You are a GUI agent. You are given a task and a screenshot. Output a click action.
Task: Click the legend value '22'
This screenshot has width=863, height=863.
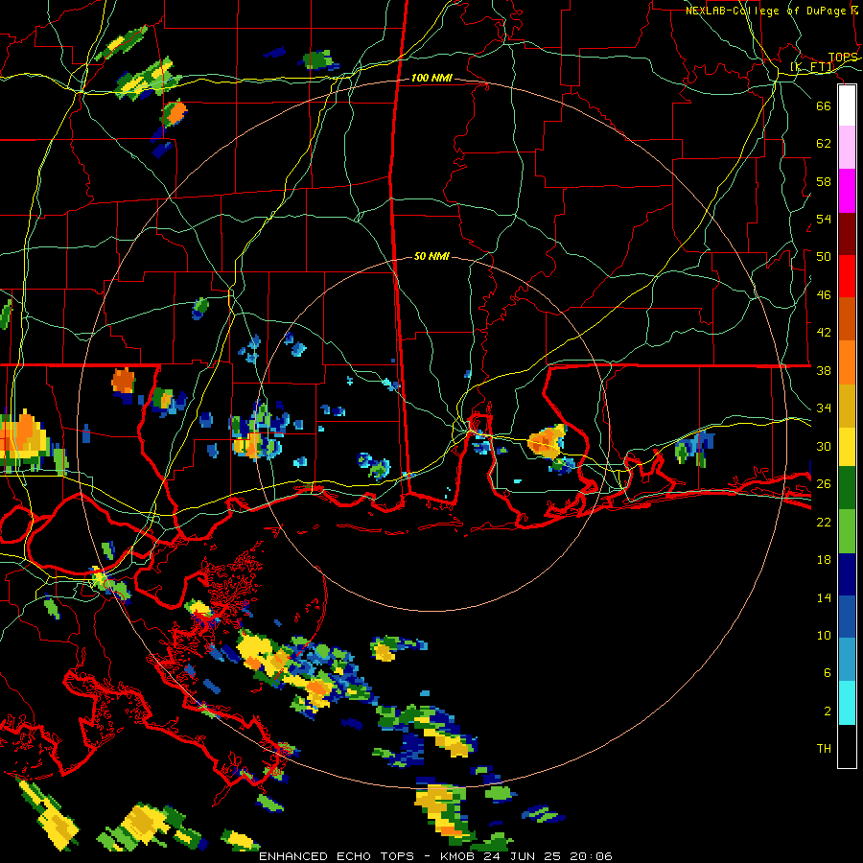[x=824, y=522]
